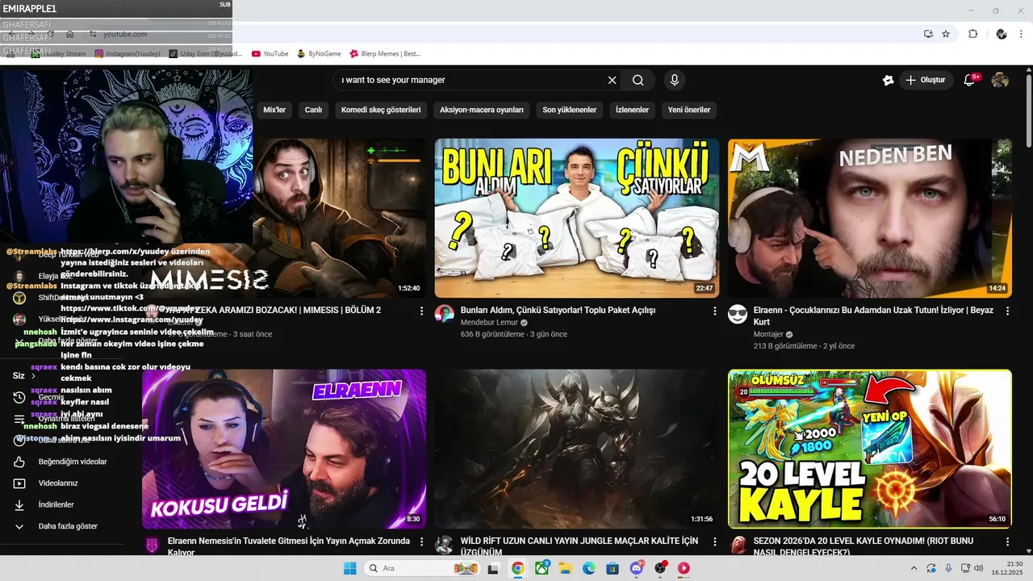Screen dimensions: 1033x581
Task: Open the notifications bell
Action: 970,80
